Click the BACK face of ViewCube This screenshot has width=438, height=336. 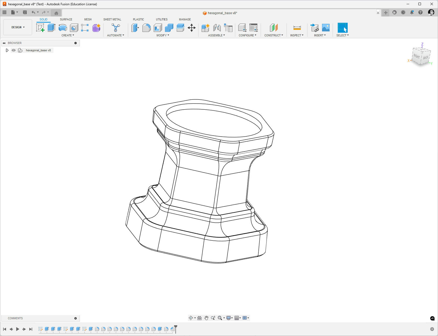(x=426, y=58)
